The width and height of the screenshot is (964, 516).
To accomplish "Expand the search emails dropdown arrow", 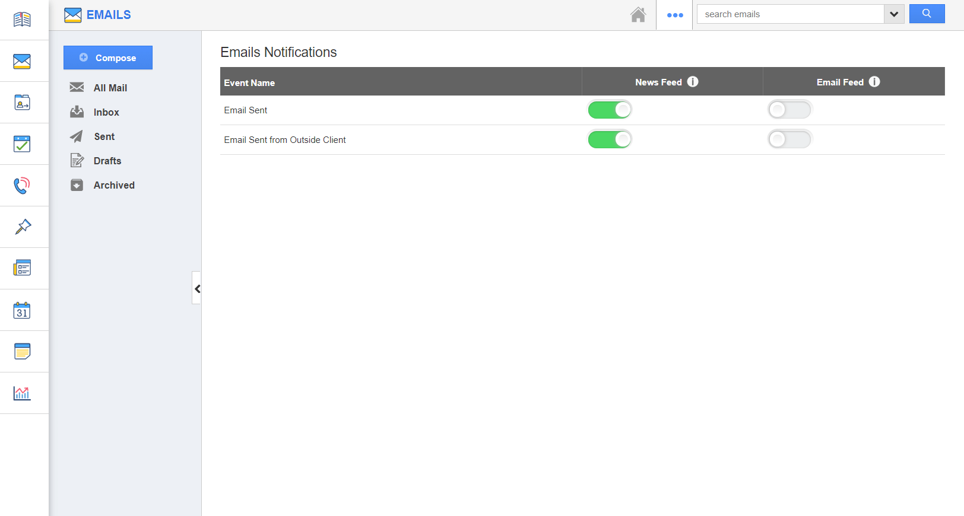I will 894,14.
